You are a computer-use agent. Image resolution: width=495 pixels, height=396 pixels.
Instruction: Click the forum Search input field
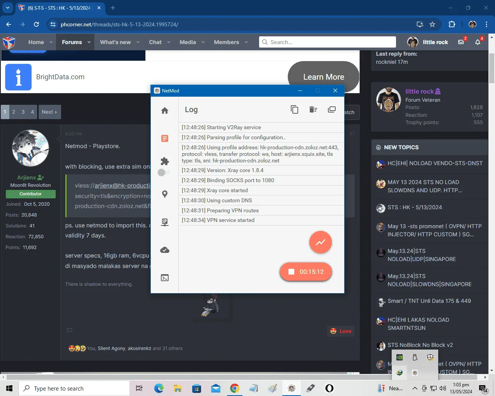coord(328,42)
